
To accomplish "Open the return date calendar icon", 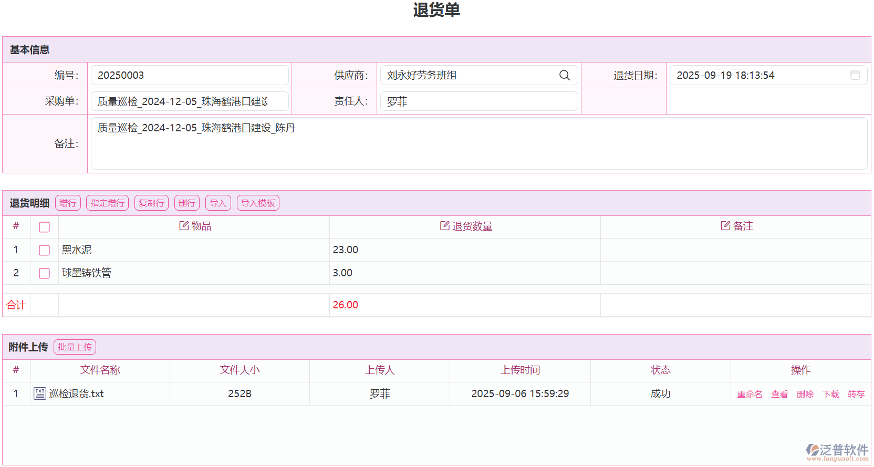I will (855, 75).
